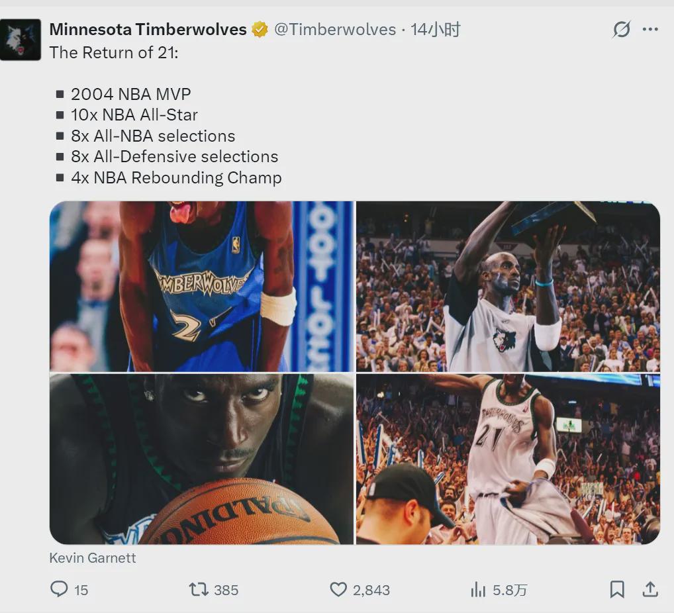Open the Timberwolves profile avatar
This screenshot has width=674, height=613.
tap(21, 40)
